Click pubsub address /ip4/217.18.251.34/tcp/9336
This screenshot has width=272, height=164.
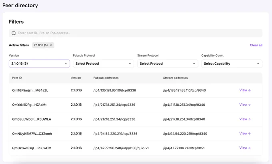pos(114,105)
